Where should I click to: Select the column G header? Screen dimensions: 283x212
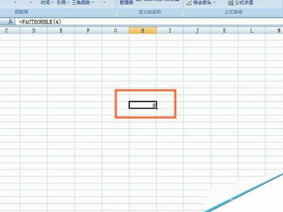pyautogui.click(x=115, y=31)
